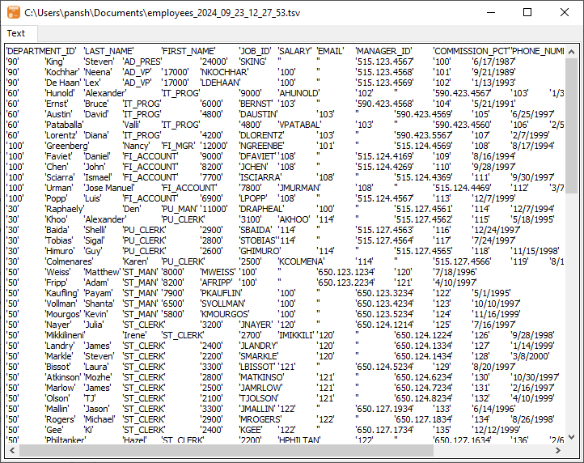Click the horizontal scrollbar right arrow
Image resolution: width=584 pixels, height=463 pixels.
pyautogui.click(x=559, y=449)
